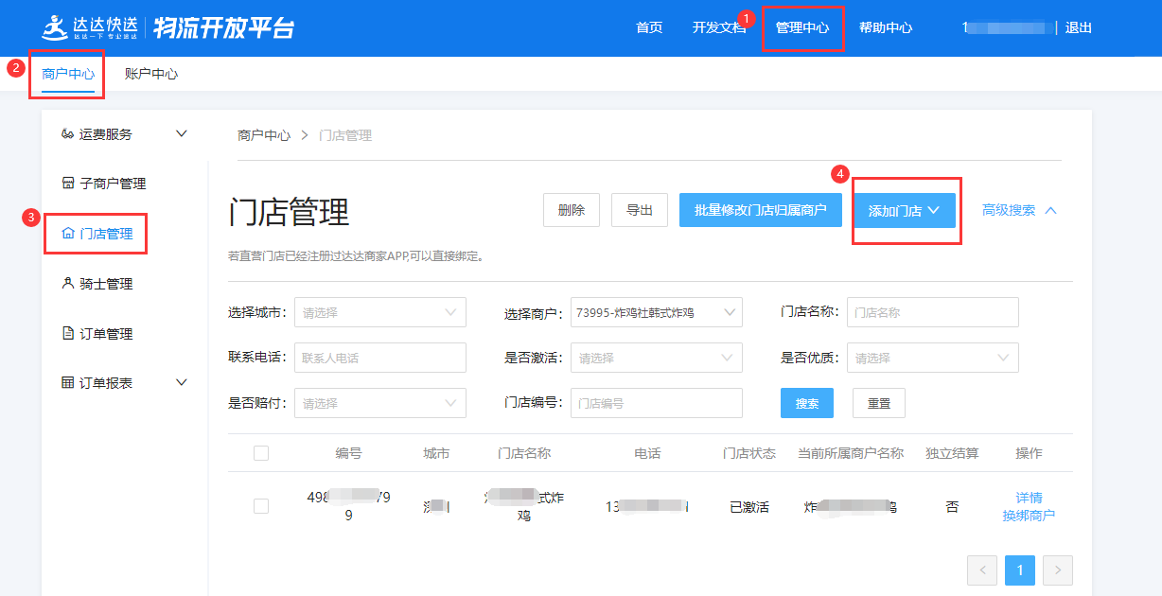Viewport: 1162px width, 596px height.
Task: Click the 退出 link
Action: tap(1079, 27)
